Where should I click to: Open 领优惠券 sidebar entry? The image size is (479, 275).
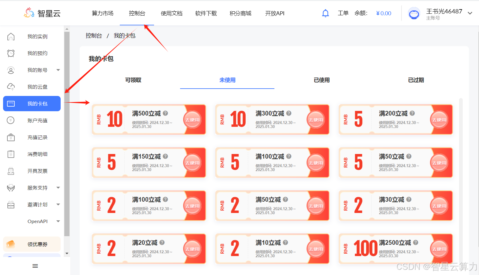(32, 244)
